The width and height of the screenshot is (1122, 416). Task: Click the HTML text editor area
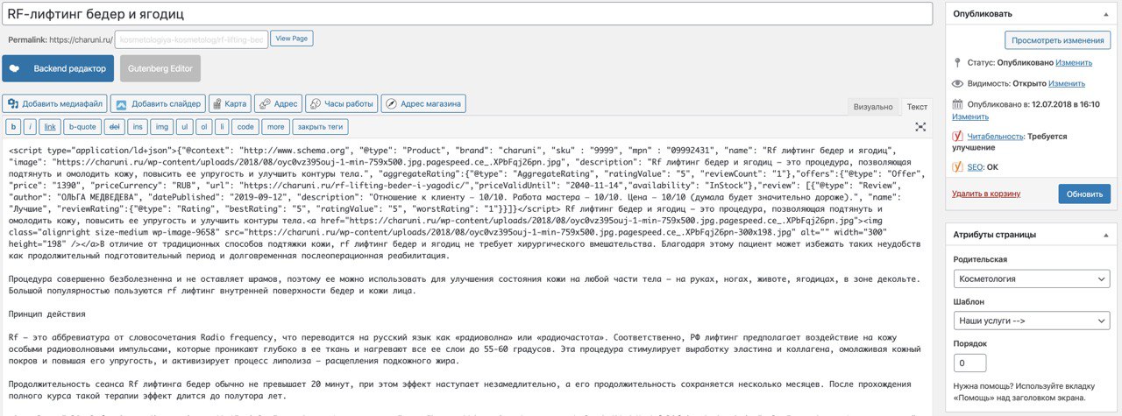(466, 279)
